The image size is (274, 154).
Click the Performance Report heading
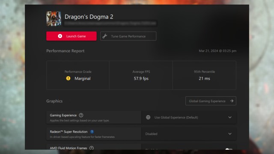click(x=66, y=51)
